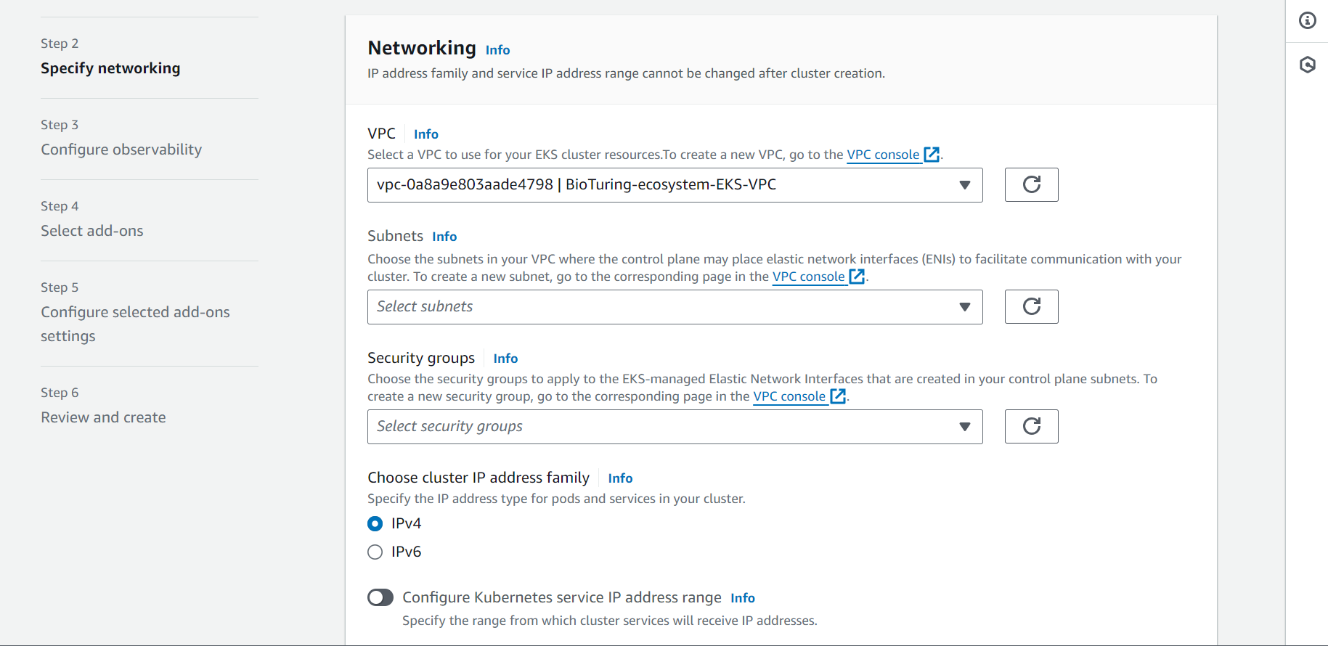
Task: Enable Configure Kubernetes service IP address range
Action: click(380, 597)
